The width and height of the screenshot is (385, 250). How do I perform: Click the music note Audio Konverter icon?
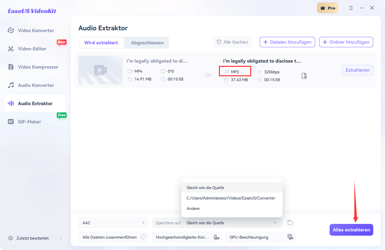tap(10, 85)
